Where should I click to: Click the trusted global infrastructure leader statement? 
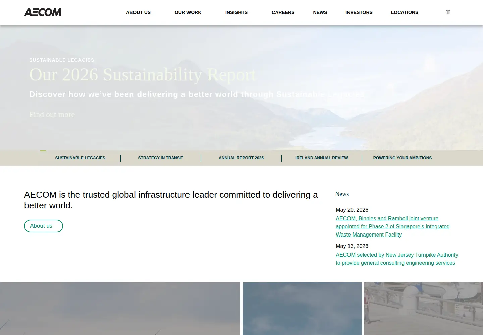(171, 200)
